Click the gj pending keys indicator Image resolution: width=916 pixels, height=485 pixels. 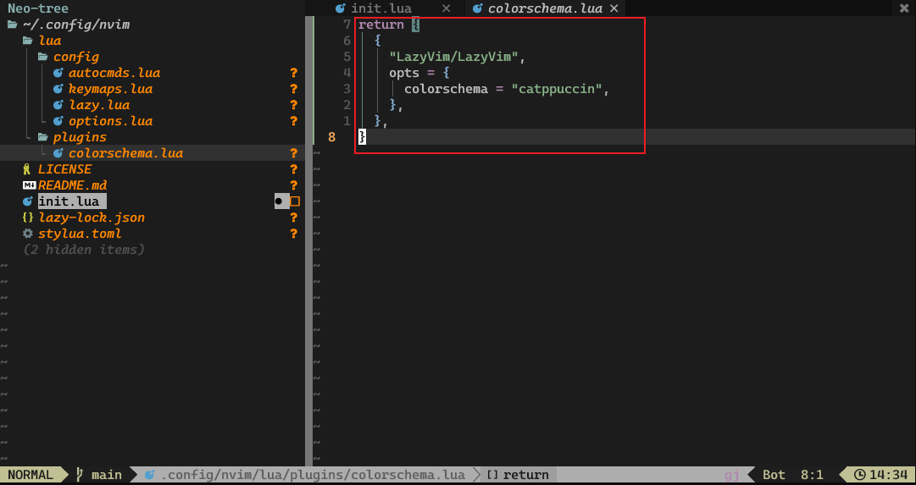(732, 475)
